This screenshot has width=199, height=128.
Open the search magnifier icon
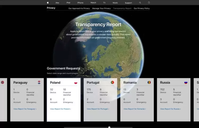pyautogui.click(x=140, y=3)
